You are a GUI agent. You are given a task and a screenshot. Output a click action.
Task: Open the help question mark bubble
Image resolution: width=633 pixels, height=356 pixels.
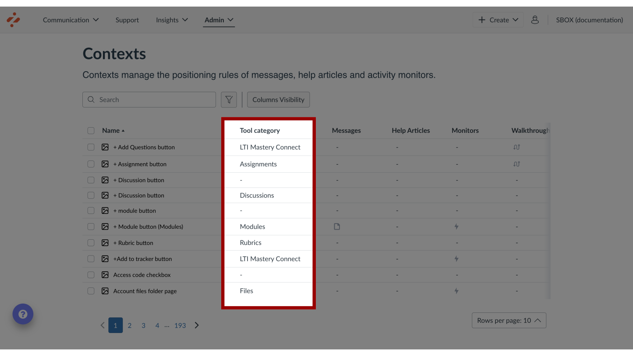(x=23, y=314)
